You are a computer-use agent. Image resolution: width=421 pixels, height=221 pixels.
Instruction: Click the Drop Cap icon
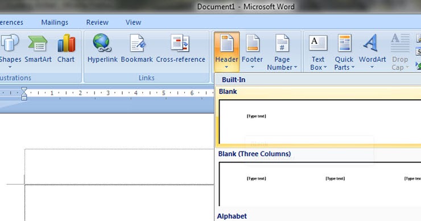[x=400, y=43]
